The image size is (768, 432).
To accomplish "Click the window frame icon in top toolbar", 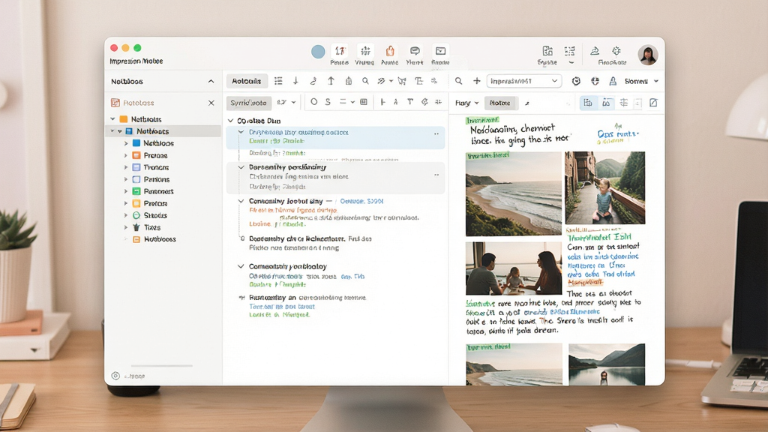I will 440,51.
